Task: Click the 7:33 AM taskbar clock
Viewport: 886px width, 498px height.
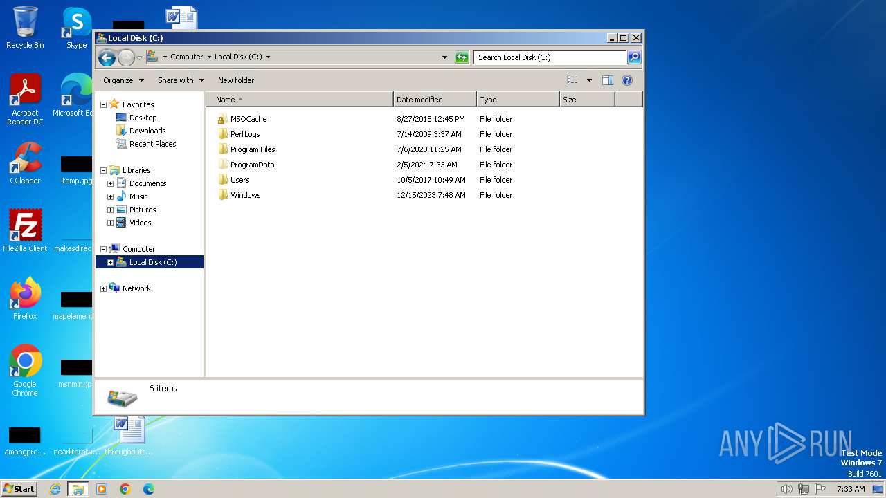Action: [x=851, y=489]
